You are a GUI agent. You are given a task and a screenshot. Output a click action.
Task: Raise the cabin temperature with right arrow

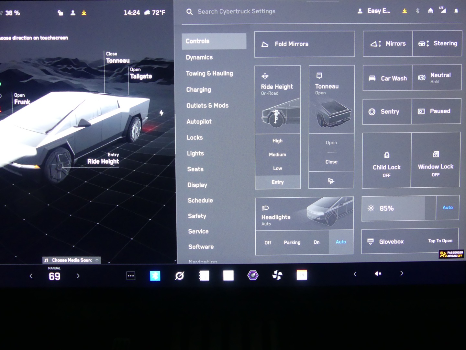[78, 276]
